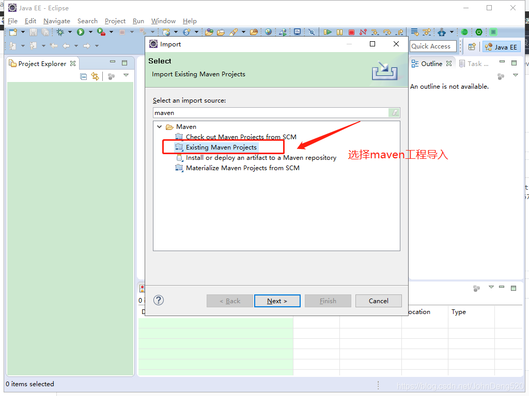529x396 pixels.
Task: Click the Open Task icon in toolbar
Action: pyautogui.click(x=221, y=32)
